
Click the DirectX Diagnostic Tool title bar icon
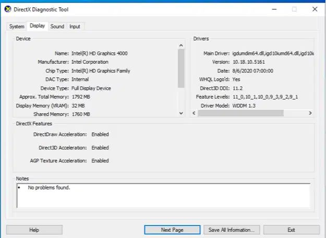coord(7,9)
